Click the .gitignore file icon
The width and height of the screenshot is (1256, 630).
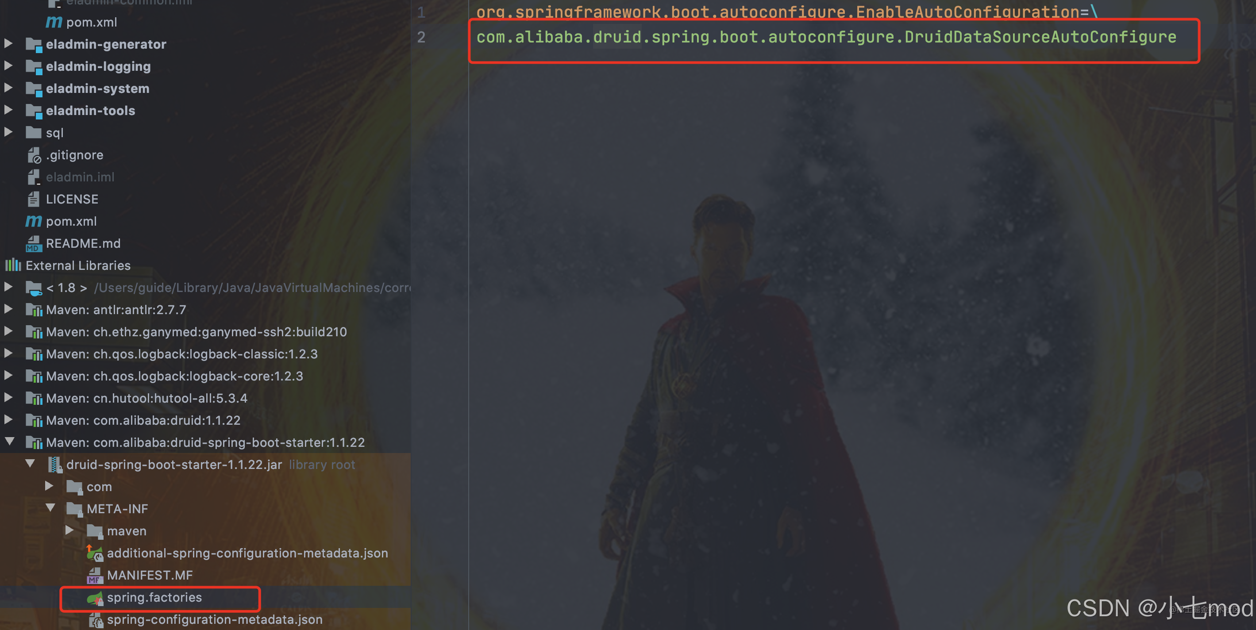click(34, 155)
